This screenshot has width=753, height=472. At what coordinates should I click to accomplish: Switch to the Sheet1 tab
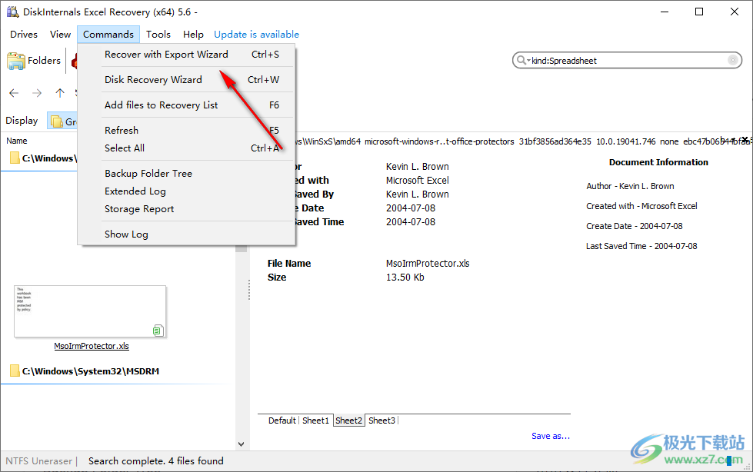tap(315, 420)
